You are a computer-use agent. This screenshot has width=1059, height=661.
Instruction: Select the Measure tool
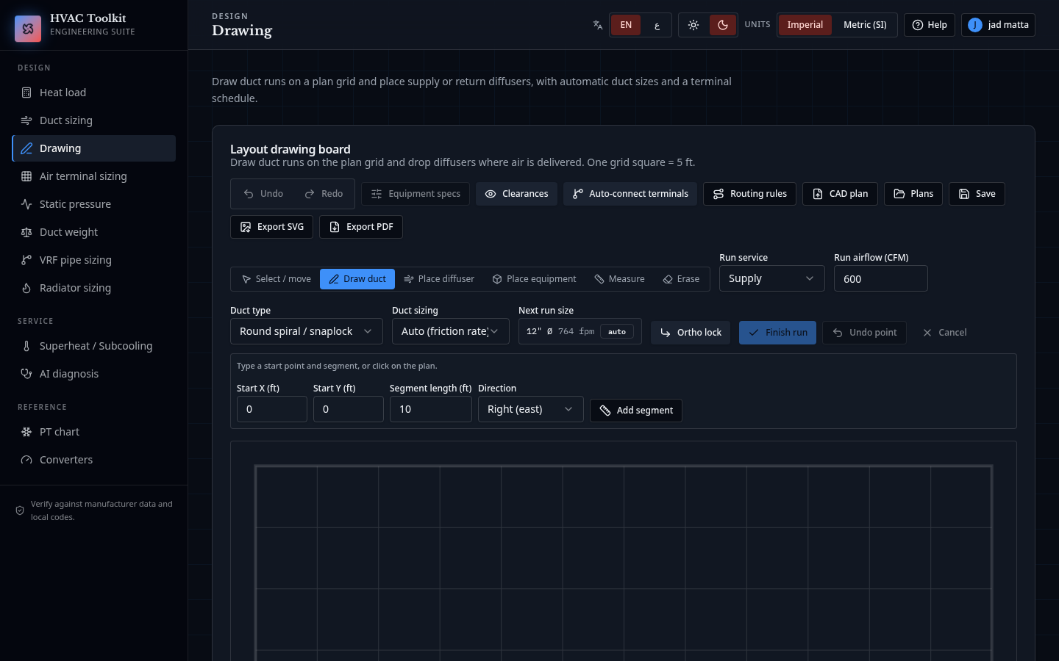(619, 279)
